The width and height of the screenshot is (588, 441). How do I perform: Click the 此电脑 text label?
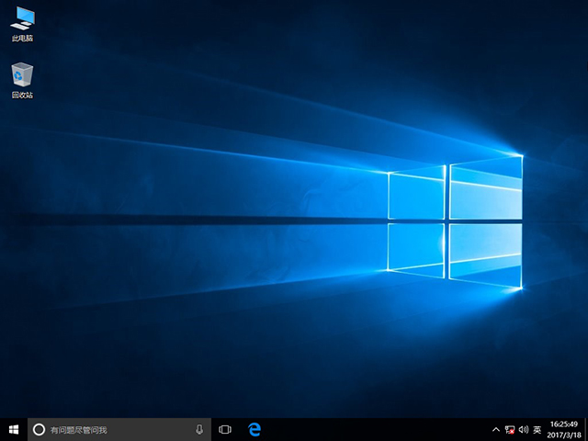click(22, 39)
